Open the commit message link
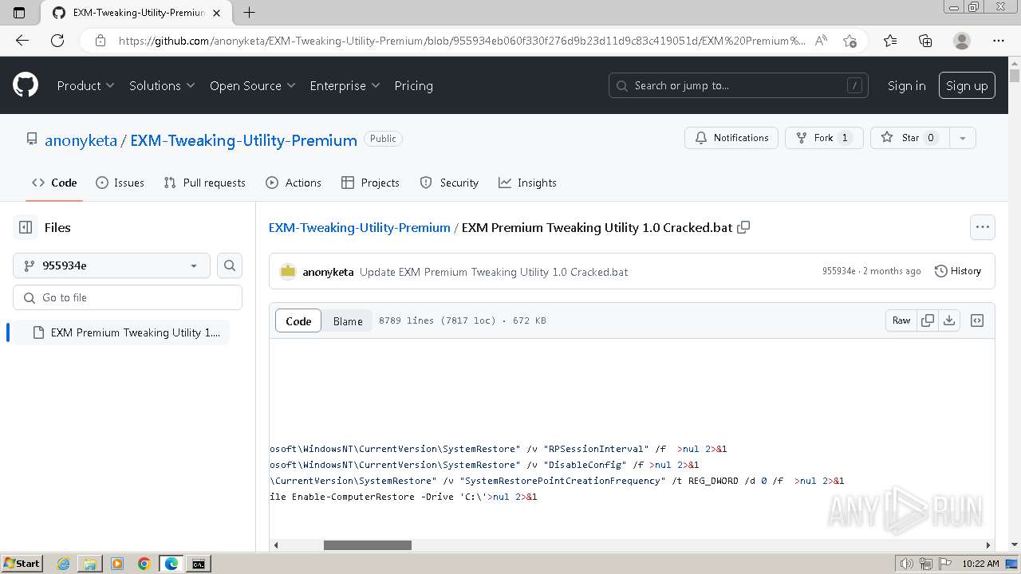The image size is (1021, 574). point(494,272)
